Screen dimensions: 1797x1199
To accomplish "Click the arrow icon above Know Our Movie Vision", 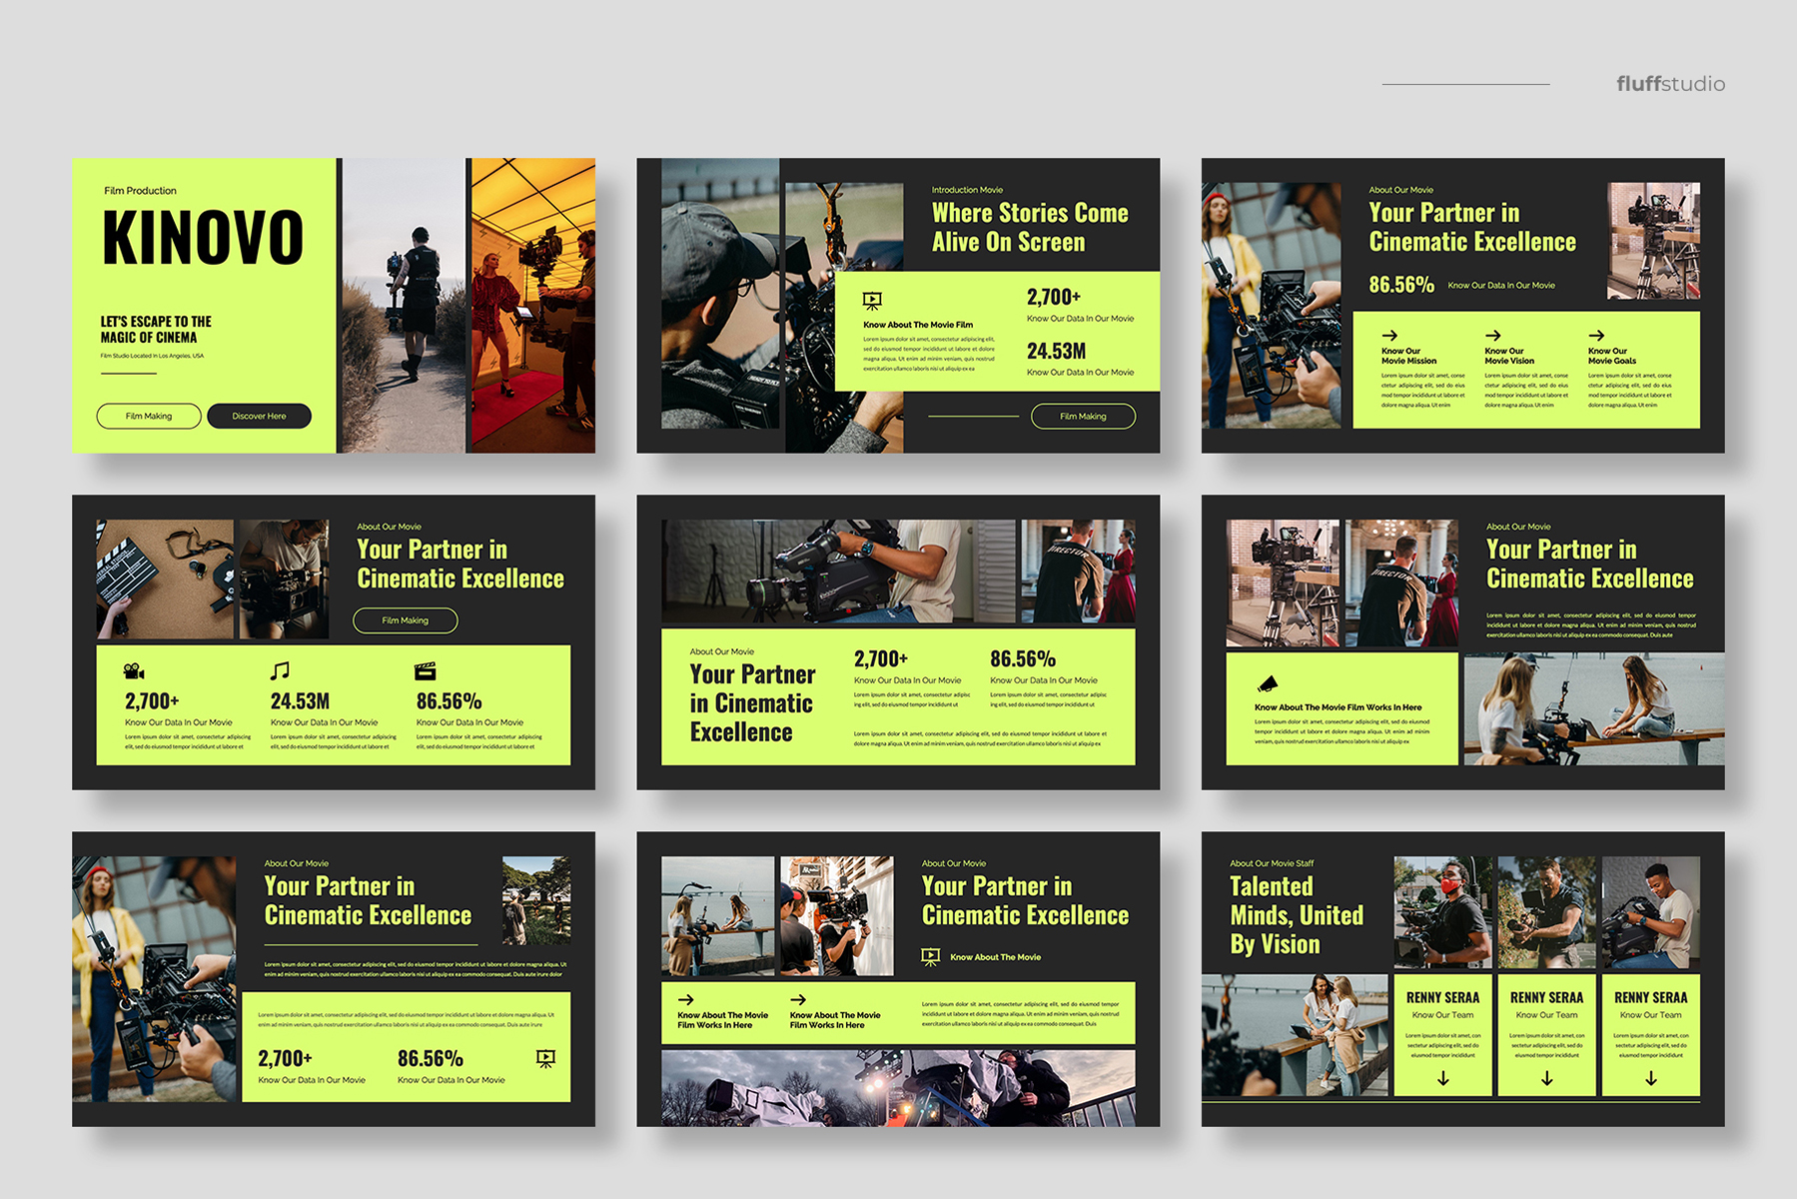I will point(1492,336).
